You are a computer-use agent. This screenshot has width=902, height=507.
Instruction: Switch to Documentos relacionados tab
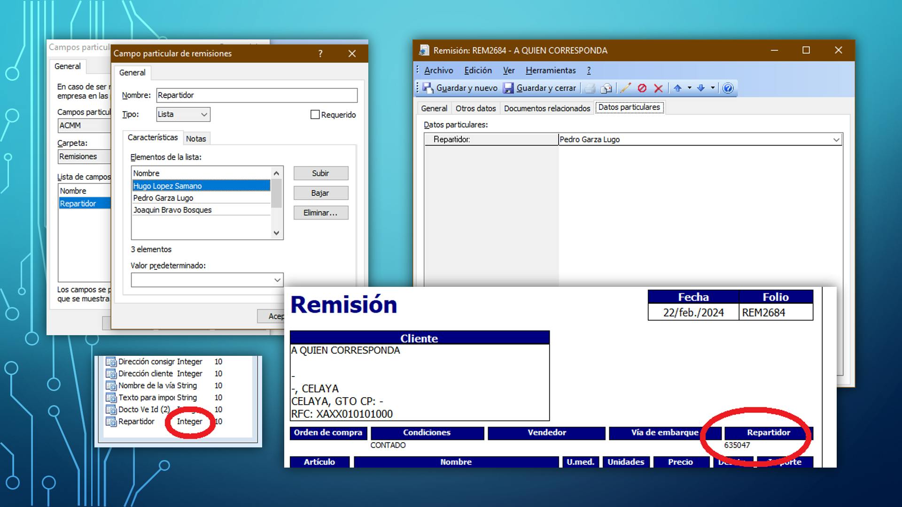(x=547, y=108)
